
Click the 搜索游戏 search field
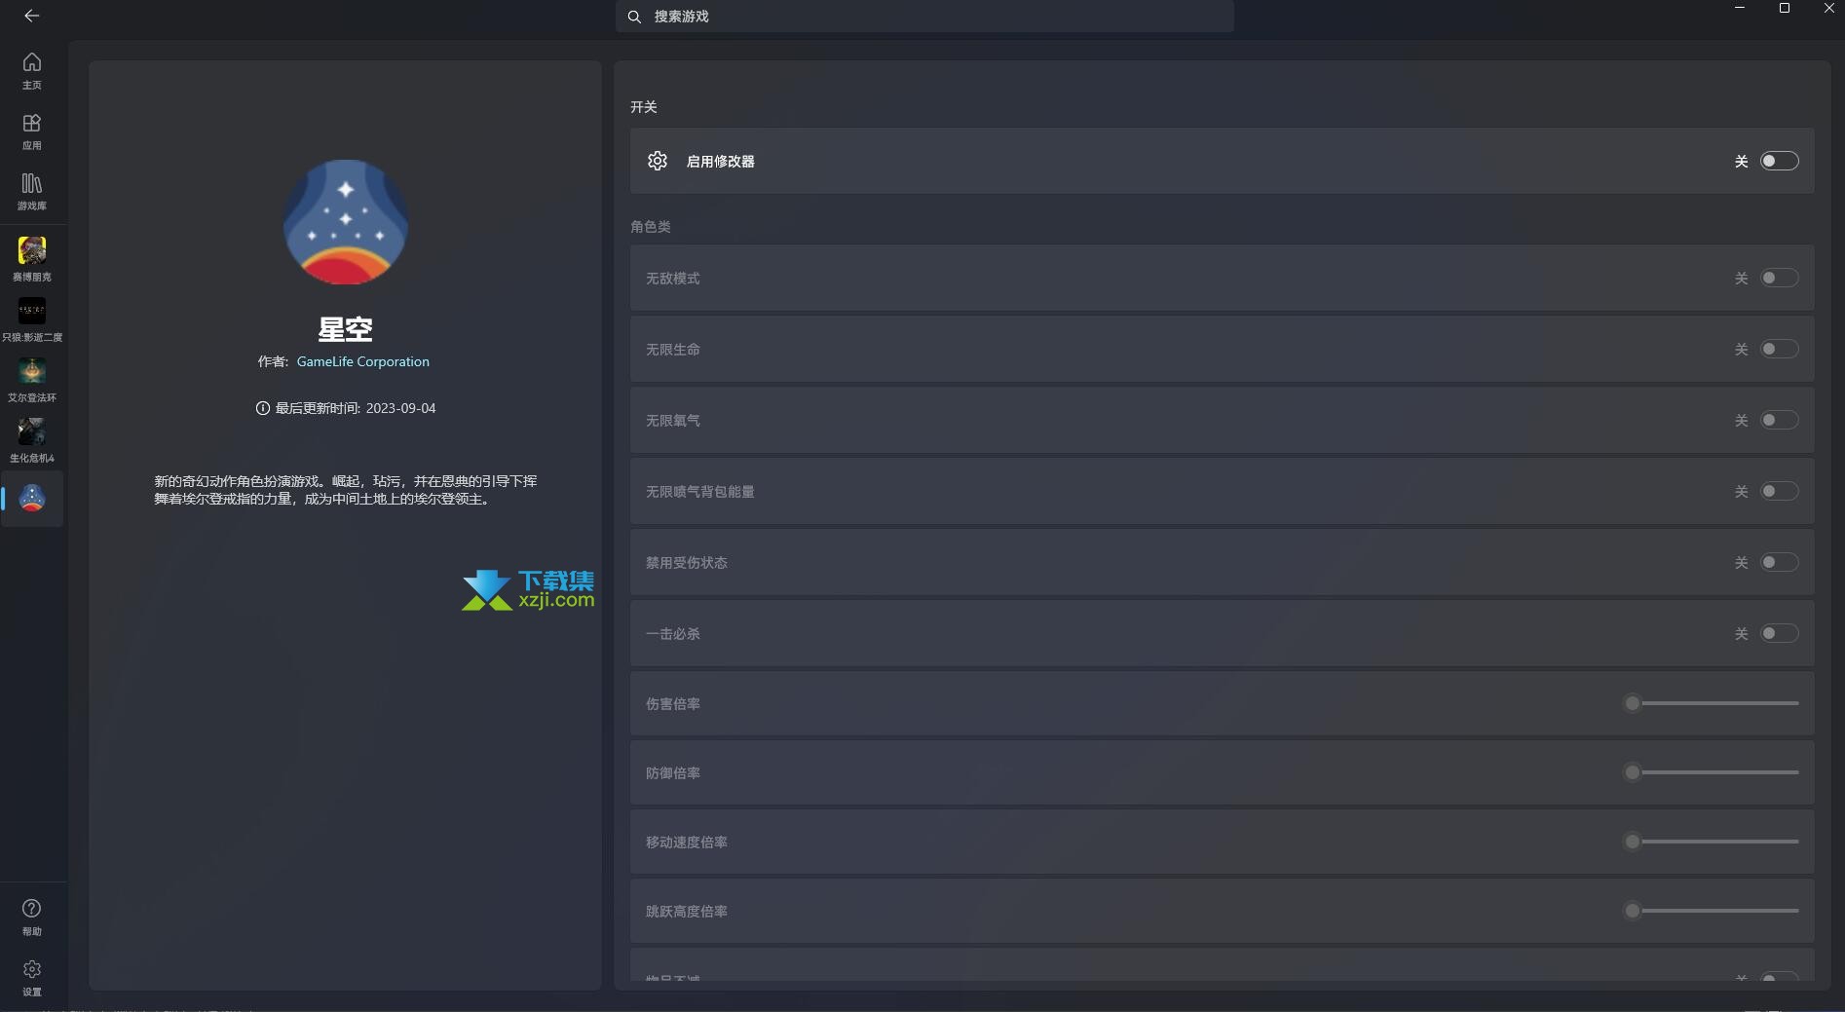pos(924,17)
